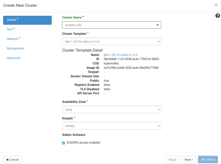Click the X icon on the Cancel button
Image resolution: width=221 pixels, height=164 pixels.
point(7,159)
